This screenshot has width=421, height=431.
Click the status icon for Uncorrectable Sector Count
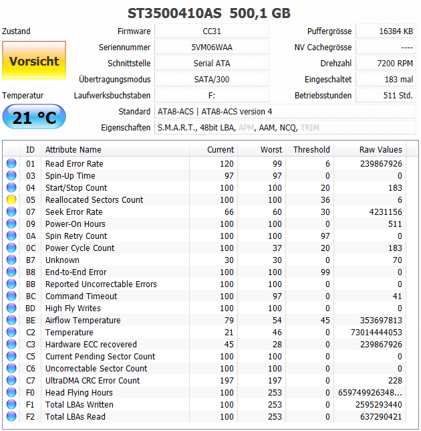[x=11, y=368]
